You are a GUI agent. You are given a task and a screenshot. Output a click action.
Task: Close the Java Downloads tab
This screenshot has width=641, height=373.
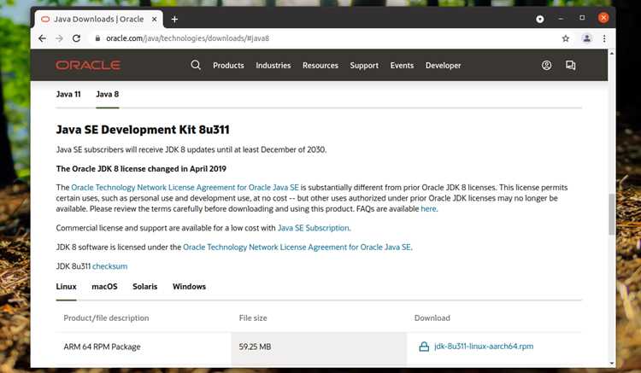[x=154, y=19]
